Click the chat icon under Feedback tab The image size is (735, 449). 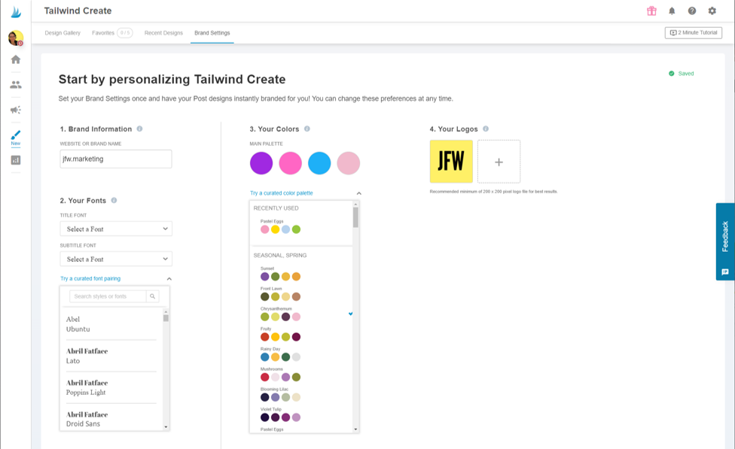point(725,272)
